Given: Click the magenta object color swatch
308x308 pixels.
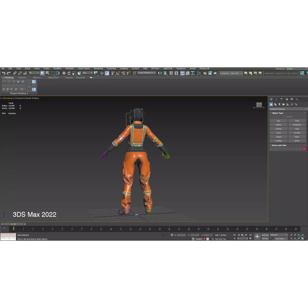Looking at the screenshot, I should [x=304, y=149].
